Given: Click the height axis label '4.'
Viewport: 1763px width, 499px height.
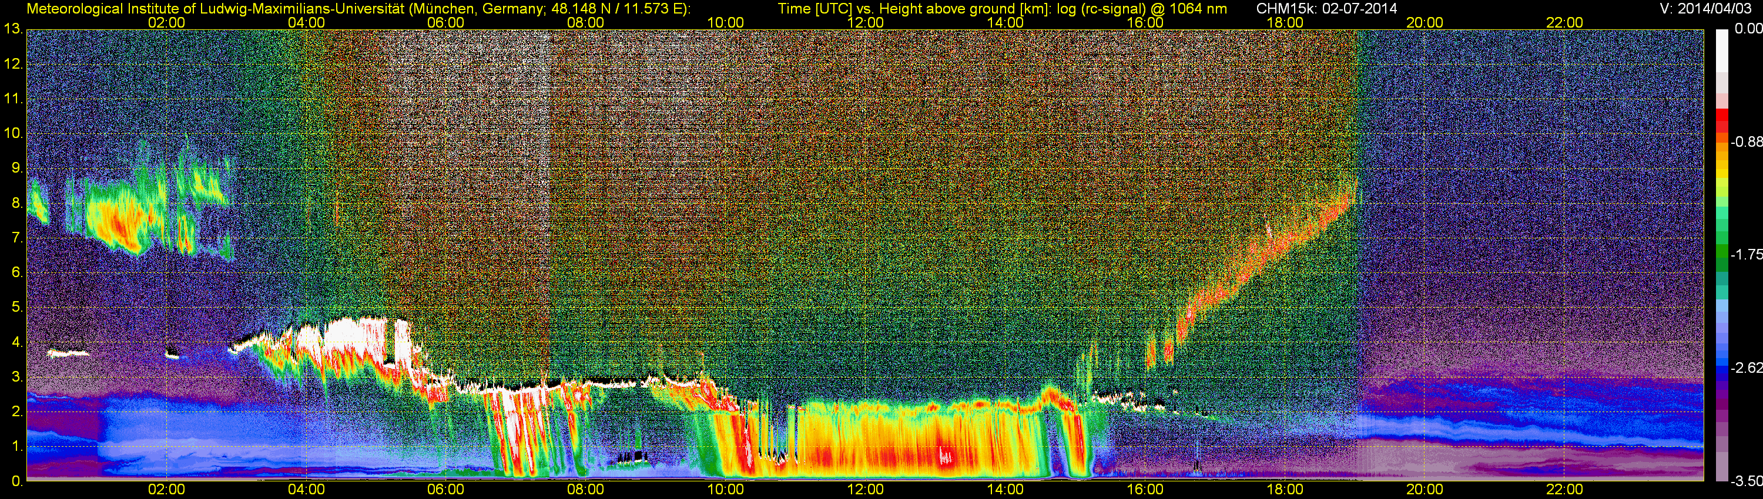Looking at the screenshot, I should 17,342.
